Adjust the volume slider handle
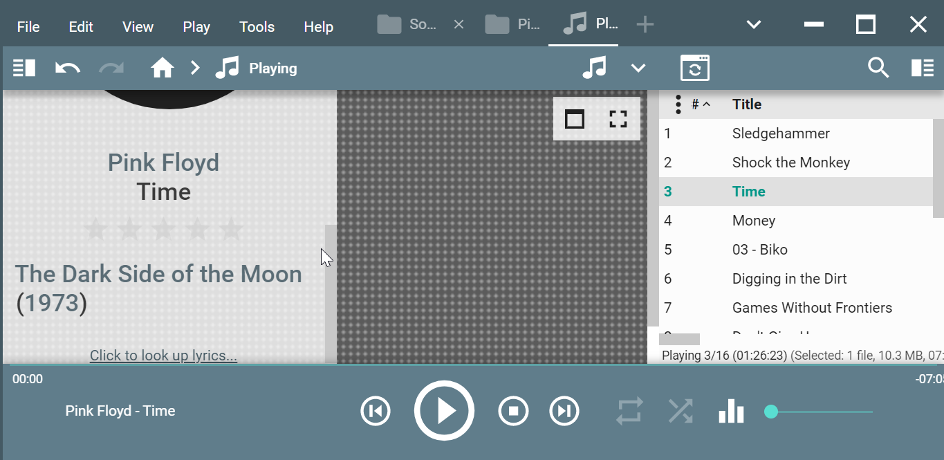 tap(771, 412)
